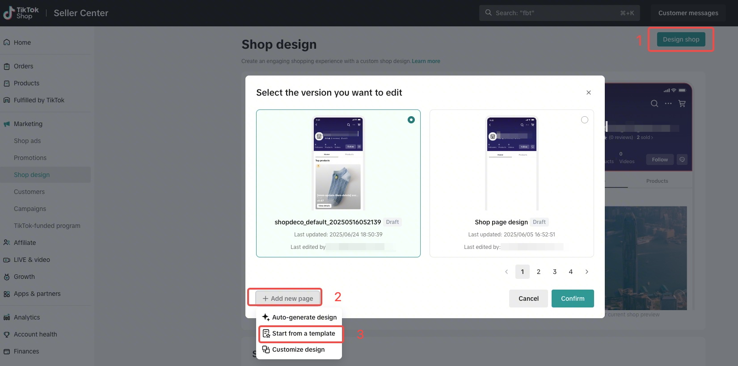Click the Growth medal icon
Screen dimensions: 738x366
click(x=7, y=277)
